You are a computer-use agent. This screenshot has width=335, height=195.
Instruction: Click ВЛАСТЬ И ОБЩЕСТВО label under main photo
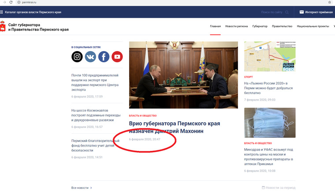click(x=143, y=116)
